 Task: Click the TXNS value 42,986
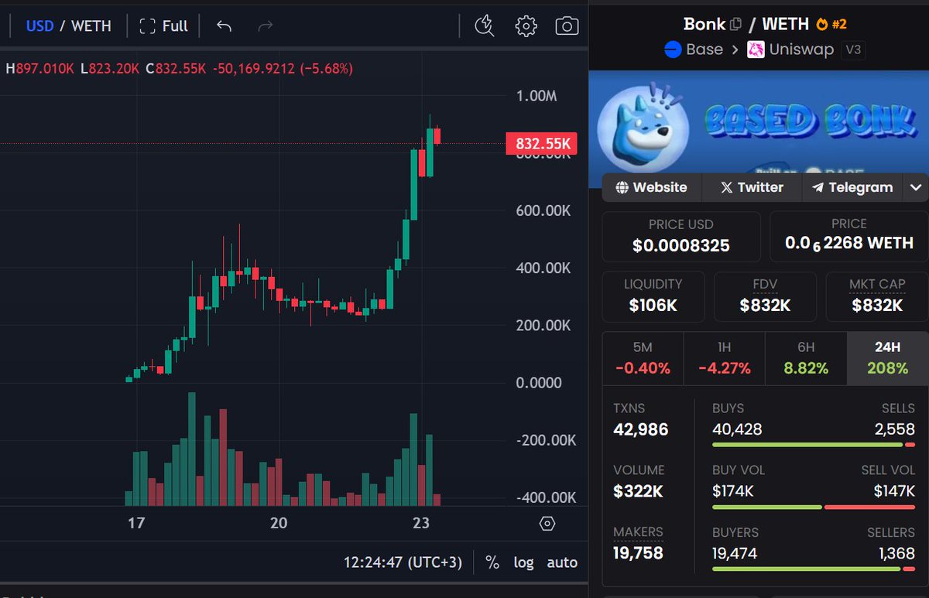pos(641,429)
